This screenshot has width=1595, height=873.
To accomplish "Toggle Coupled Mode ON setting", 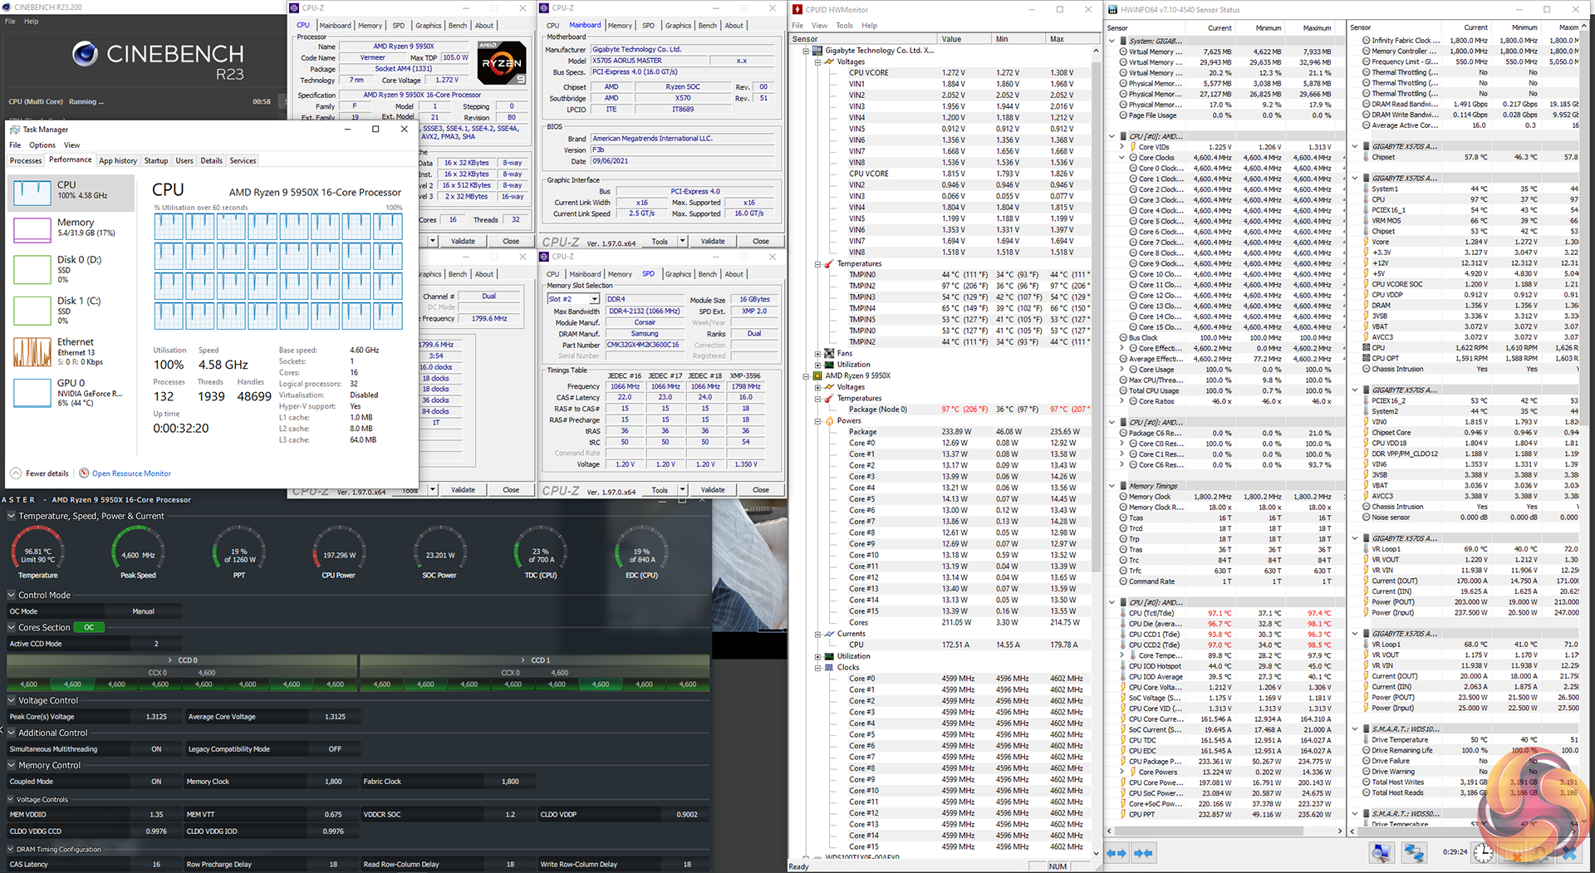I will [x=156, y=782].
